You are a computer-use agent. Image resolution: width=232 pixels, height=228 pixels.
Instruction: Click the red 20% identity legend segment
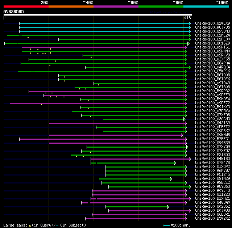(26, 7)
